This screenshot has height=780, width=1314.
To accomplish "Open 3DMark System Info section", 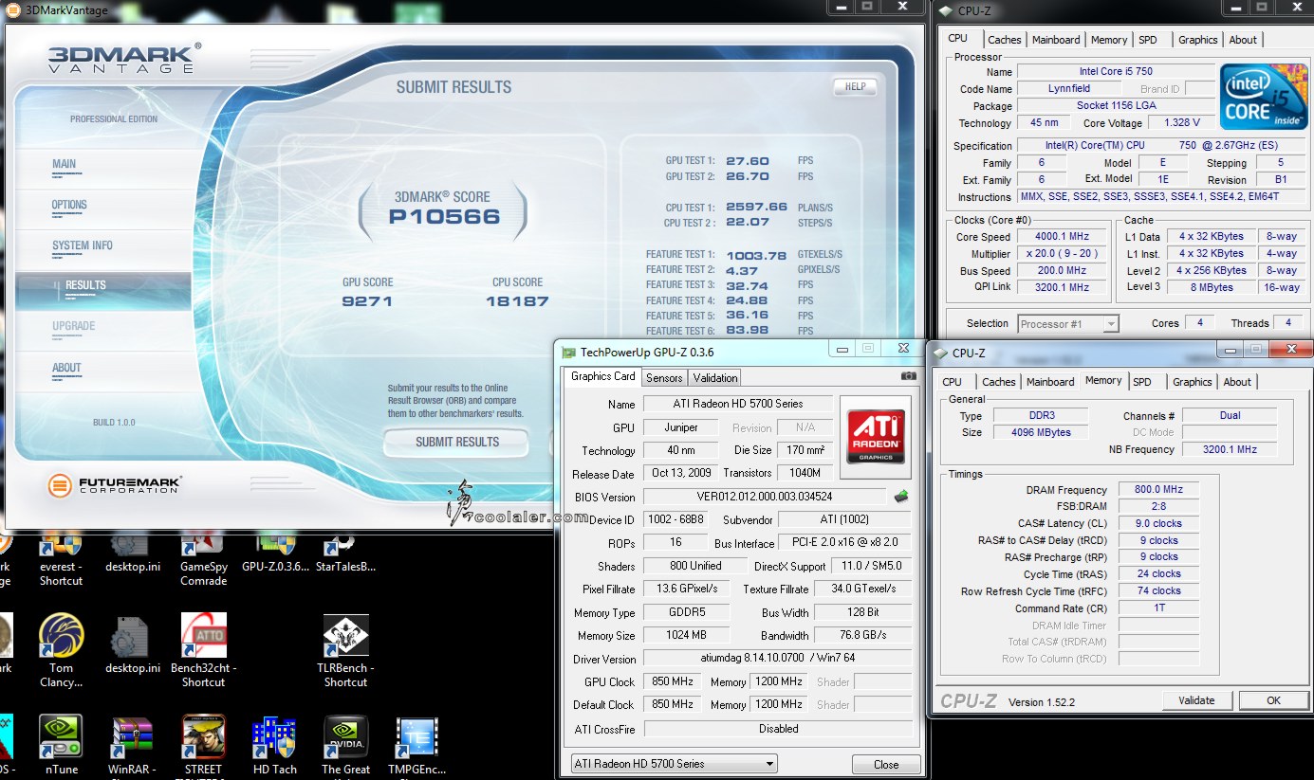I will [x=83, y=245].
